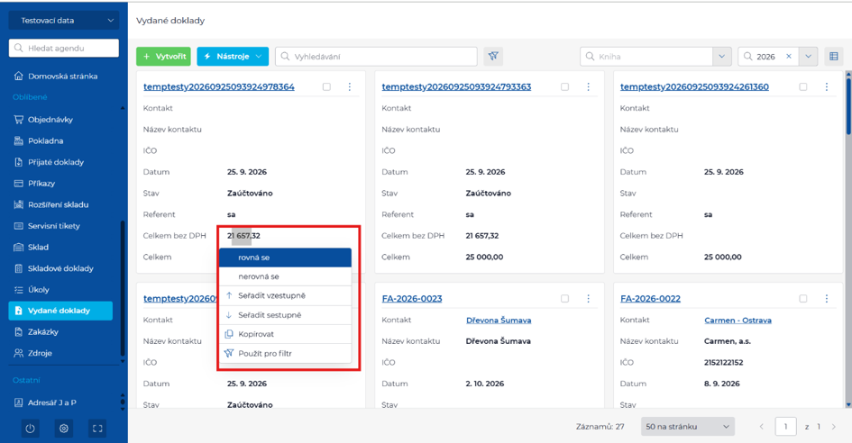This screenshot has width=852, height=443.
Task: Open three-dot menu for FA-2026-0022
Action: (827, 299)
